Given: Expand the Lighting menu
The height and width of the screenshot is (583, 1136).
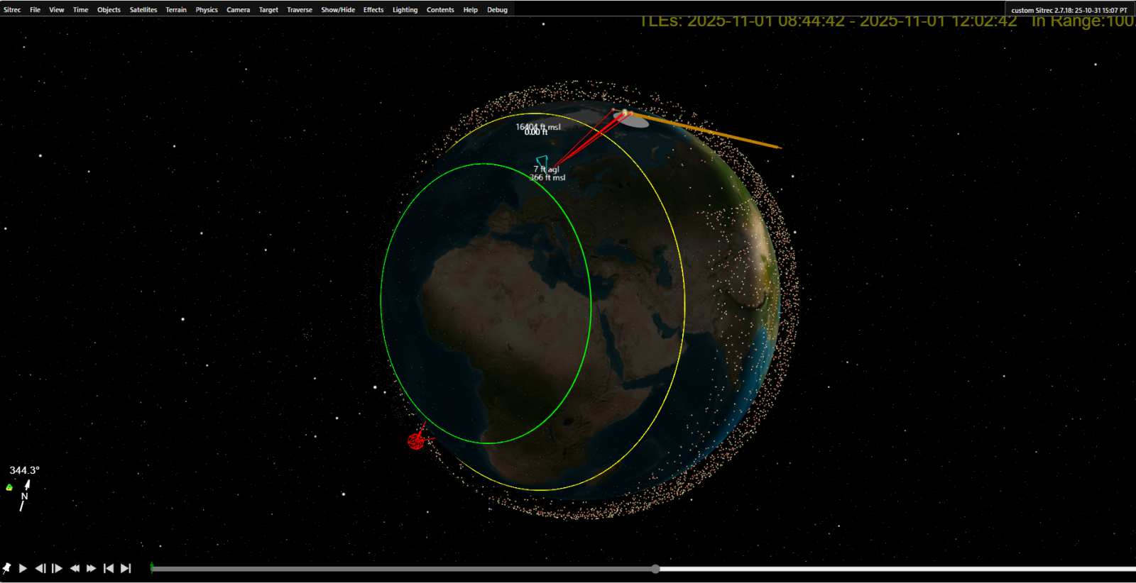Looking at the screenshot, I should [x=405, y=10].
